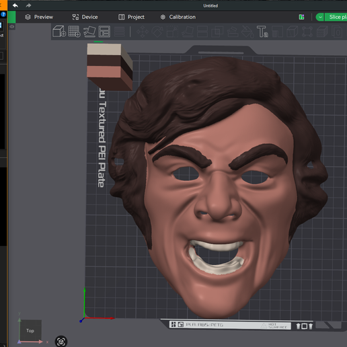
Task: Click the green Slice plate button
Action: (x=336, y=17)
